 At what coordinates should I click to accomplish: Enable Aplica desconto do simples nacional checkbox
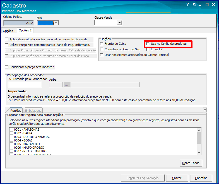[6, 39]
